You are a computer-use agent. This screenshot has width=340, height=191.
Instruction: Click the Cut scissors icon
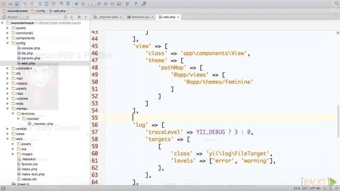40,4
